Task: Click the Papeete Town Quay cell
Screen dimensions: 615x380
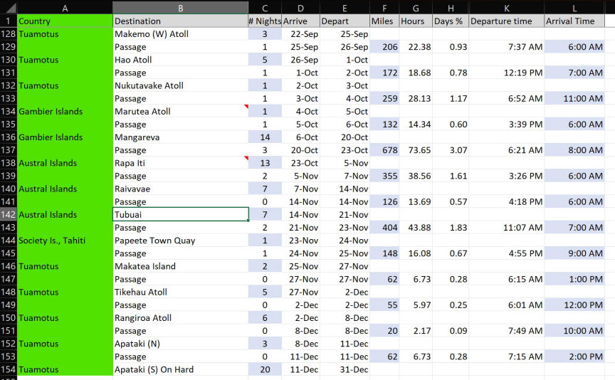Action: pyautogui.click(x=180, y=241)
